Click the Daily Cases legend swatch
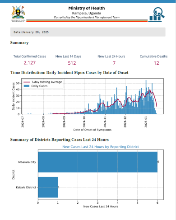The width and height of the screenshot is (176, 220). coord(27,86)
